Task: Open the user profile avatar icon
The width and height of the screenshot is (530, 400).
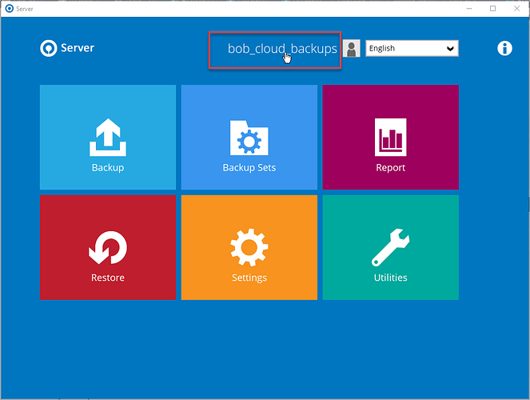Action: [x=352, y=49]
